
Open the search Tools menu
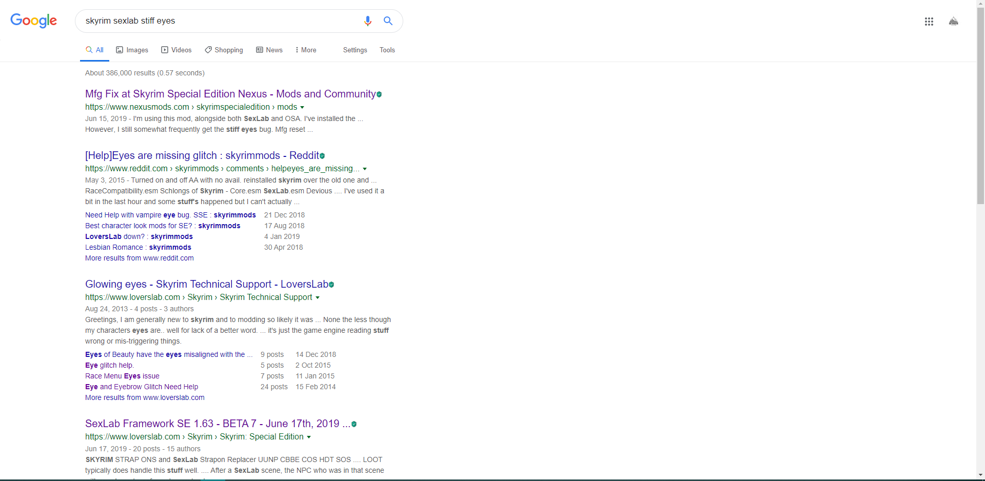[387, 50]
